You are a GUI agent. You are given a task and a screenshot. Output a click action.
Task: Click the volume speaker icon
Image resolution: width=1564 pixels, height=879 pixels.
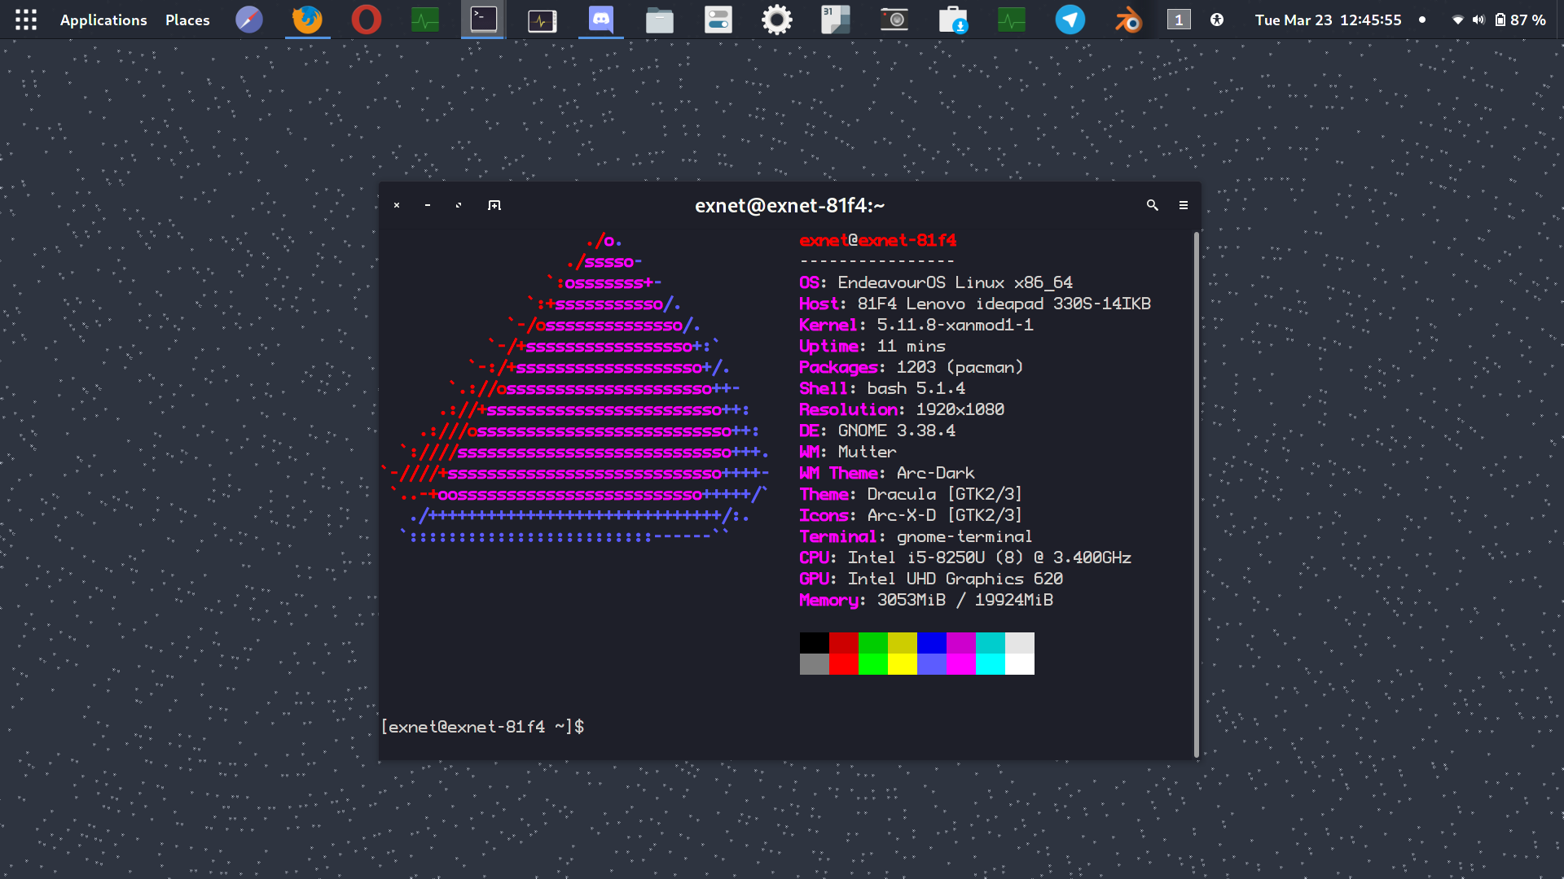pyautogui.click(x=1478, y=20)
